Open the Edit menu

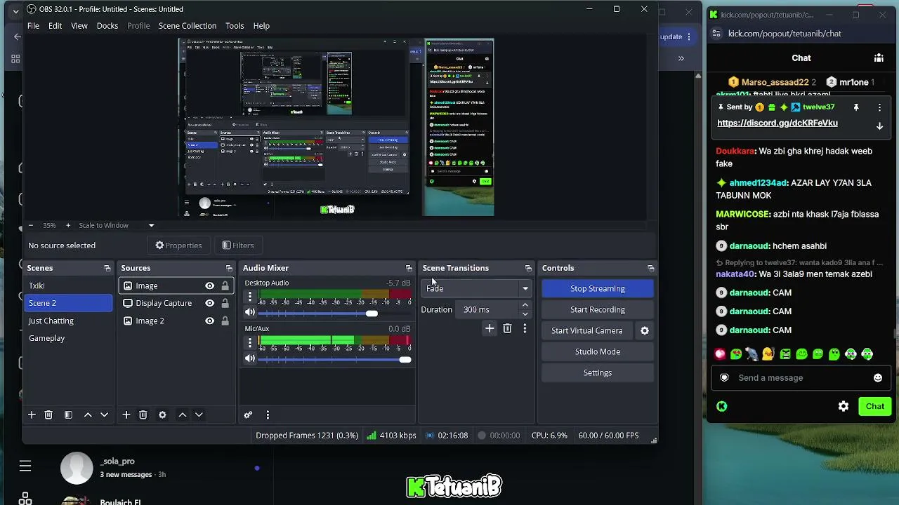coord(55,25)
